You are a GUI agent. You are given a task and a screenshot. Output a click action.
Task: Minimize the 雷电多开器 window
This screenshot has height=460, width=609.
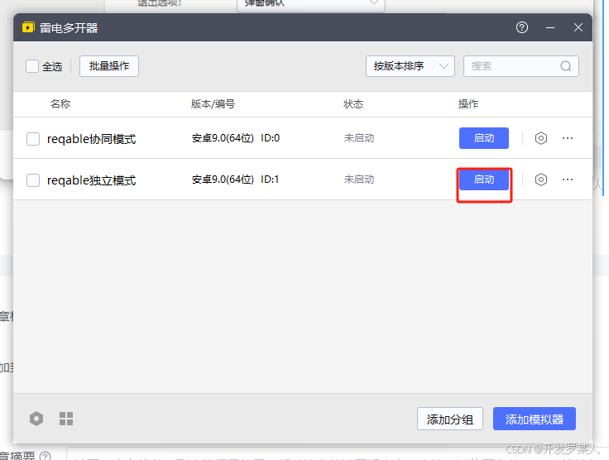550,27
